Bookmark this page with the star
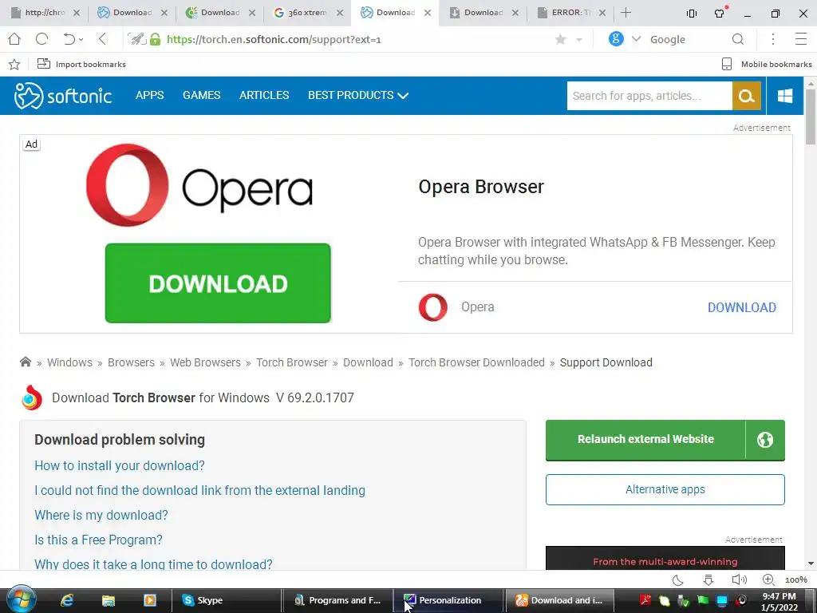This screenshot has height=613, width=817. 561,40
